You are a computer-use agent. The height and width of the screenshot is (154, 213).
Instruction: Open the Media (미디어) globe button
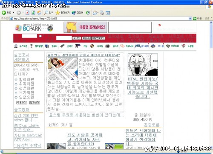(x=78, y=13)
